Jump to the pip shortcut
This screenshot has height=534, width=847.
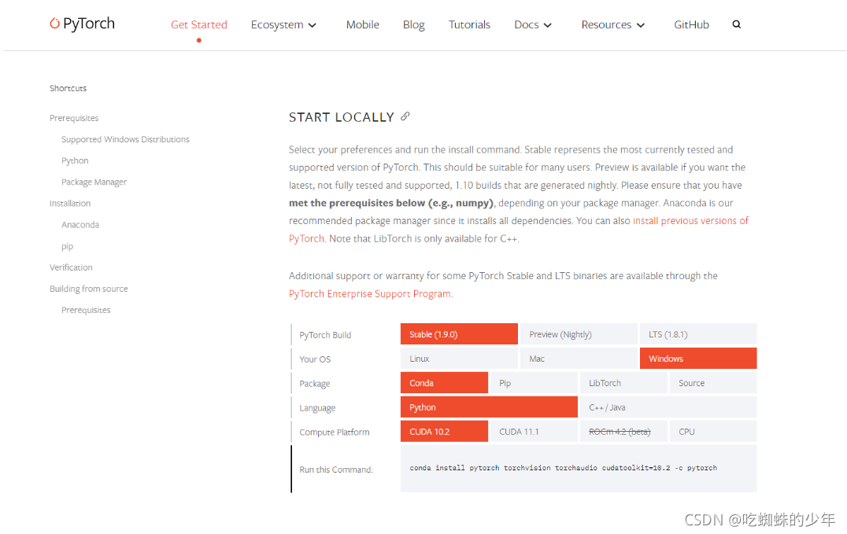67,246
